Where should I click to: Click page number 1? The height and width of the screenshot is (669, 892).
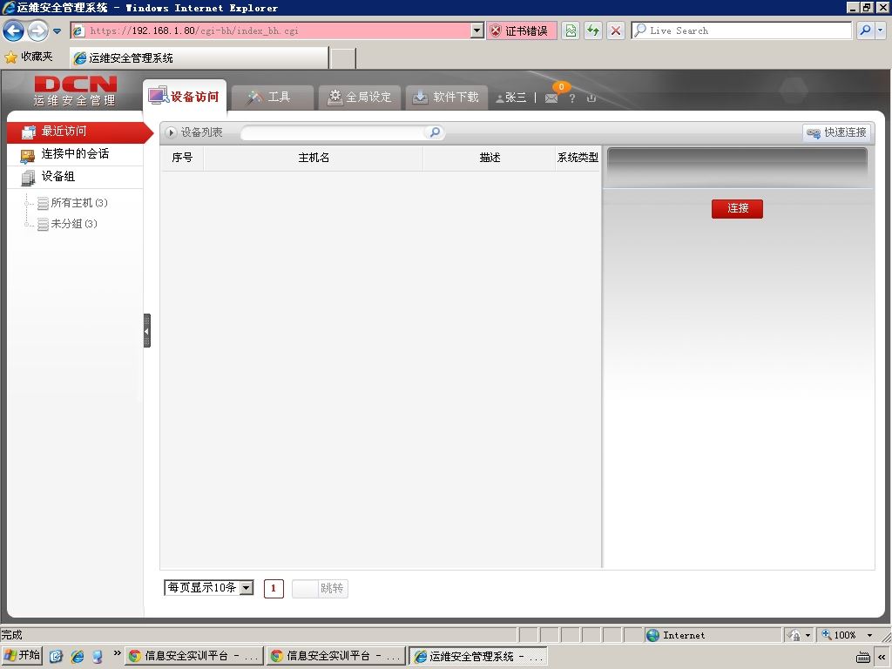tap(274, 588)
